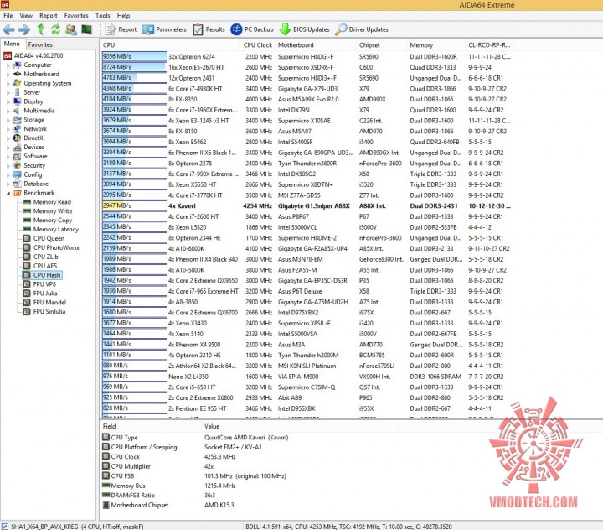The image size is (603, 530).
Task: Click the green monitor graph icon
Action: click(87, 29)
